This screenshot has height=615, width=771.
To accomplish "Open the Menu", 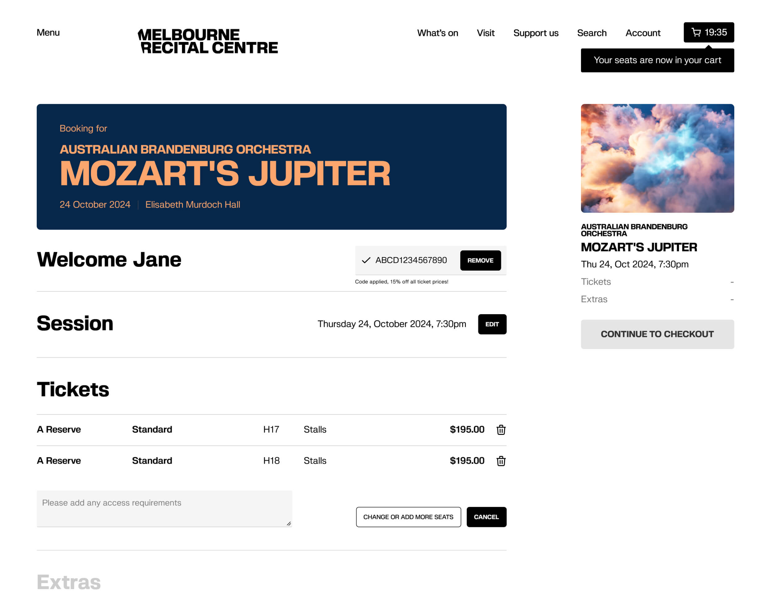I will [x=48, y=32].
